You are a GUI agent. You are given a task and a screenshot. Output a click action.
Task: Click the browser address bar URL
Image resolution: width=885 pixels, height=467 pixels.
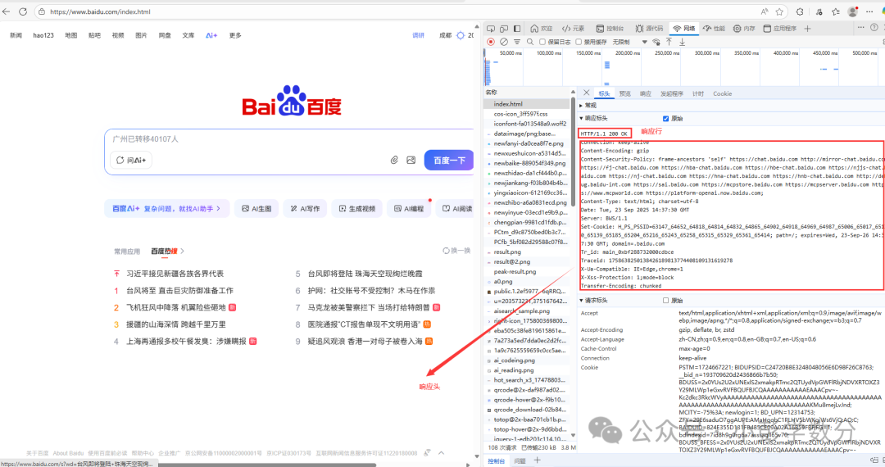100,11
